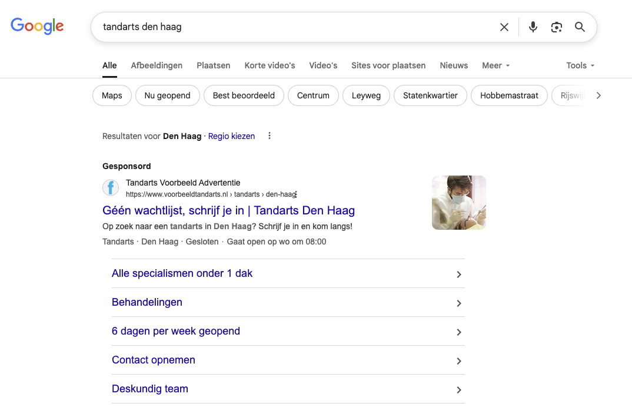This screenshot has width=632, height=420.
Task: Click the Google logo
Action: point(37,27)
